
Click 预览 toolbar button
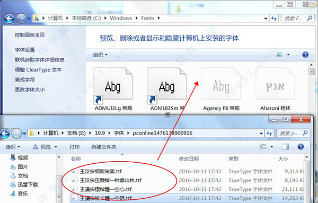point(42,147)
